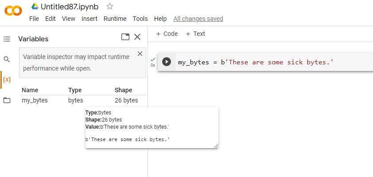Click the Untitled87.ipynb notebook title

pyautogui.click(x=70, y=7)
